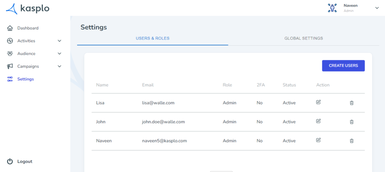
Task: Click the Settings sliders icon in sidebar
Action: click(10, 79)
